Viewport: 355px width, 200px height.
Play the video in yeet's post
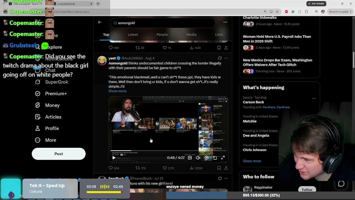tap(114, 157)
